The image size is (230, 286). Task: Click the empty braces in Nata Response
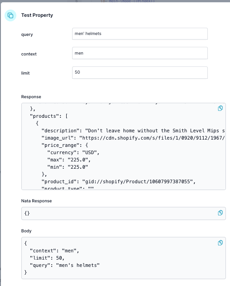(27, 213)
